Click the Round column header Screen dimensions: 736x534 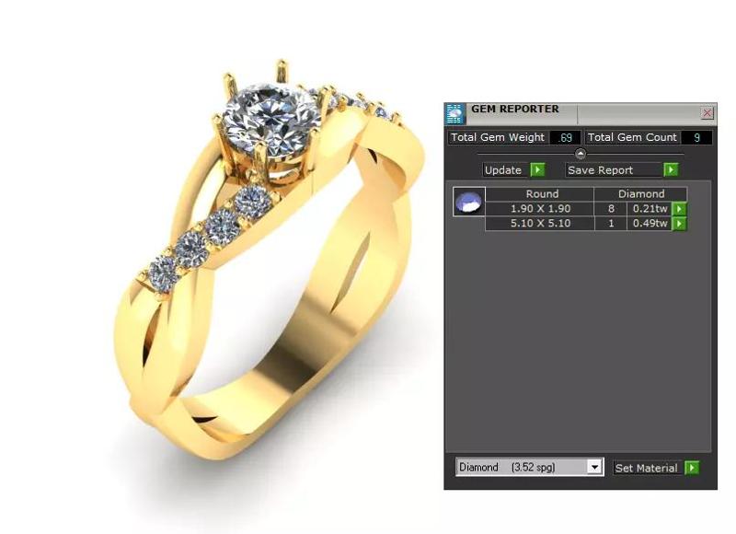click(x=543, y=193)
